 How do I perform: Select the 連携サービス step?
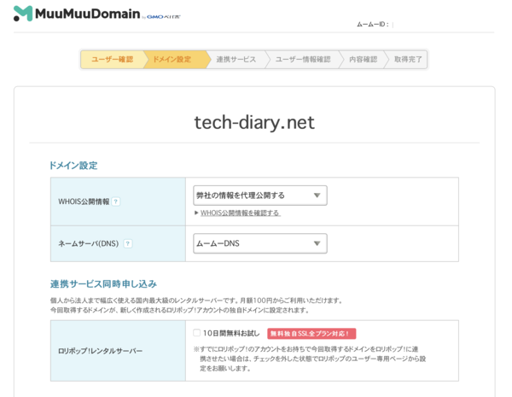tap(236, 60)
